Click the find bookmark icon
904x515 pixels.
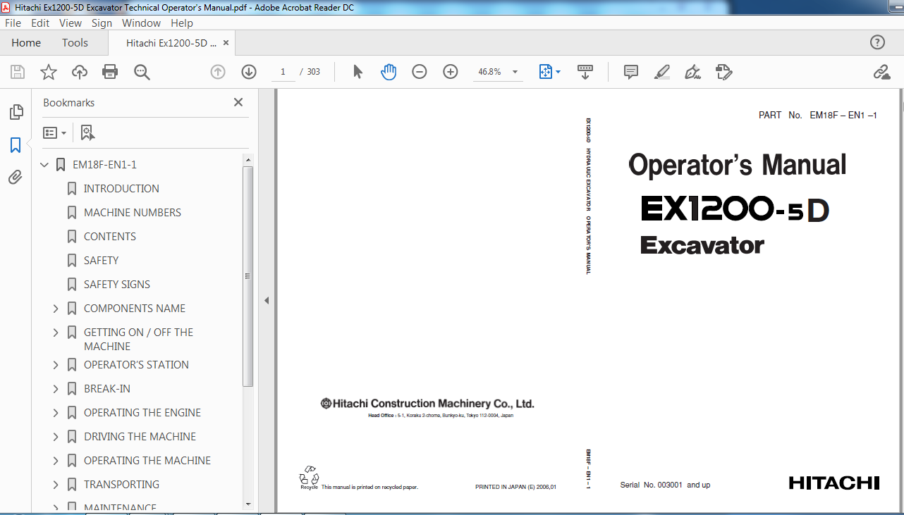coord(87,132)
